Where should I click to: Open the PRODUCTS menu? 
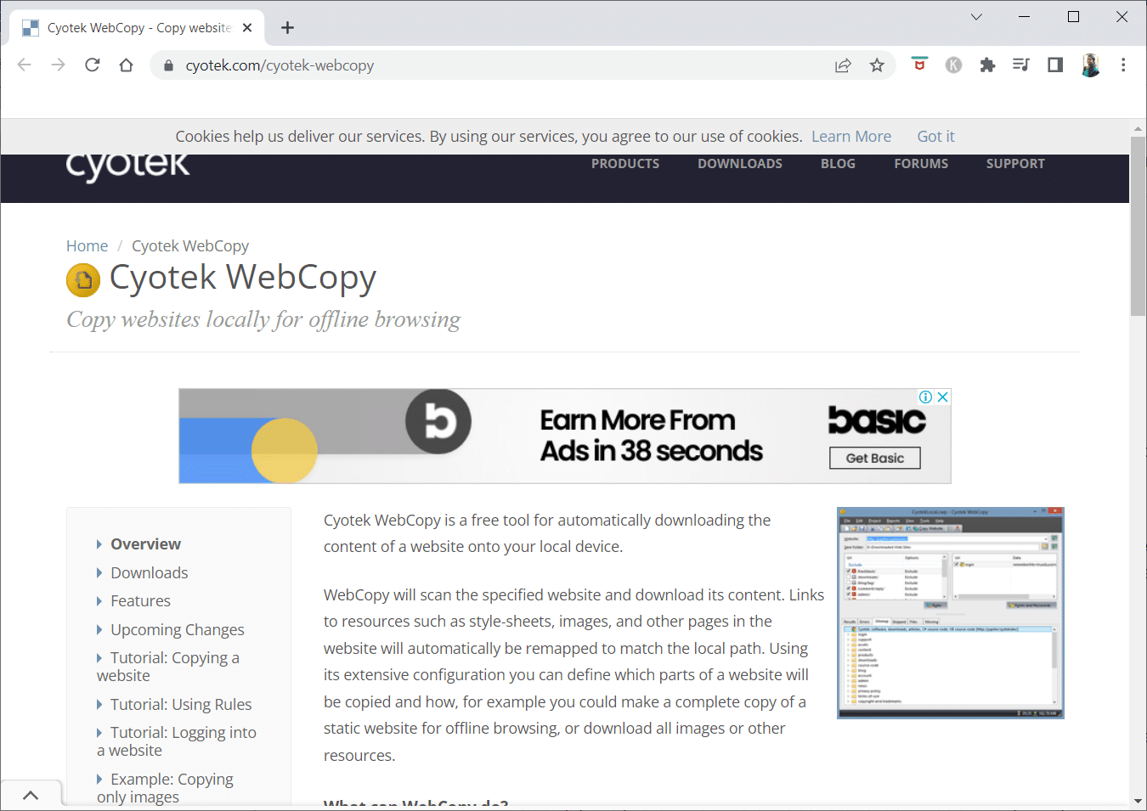(625, 164)
